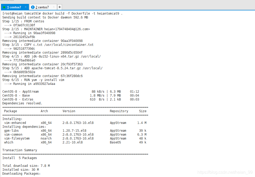Image resolution: width=255 pixels, height=177 pixels.
Task: Click blue alert icon on second tab
Action: (x=33, y=7)
